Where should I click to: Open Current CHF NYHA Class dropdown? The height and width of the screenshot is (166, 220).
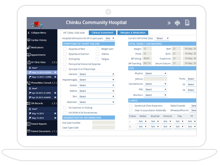[x=162, y=39]
